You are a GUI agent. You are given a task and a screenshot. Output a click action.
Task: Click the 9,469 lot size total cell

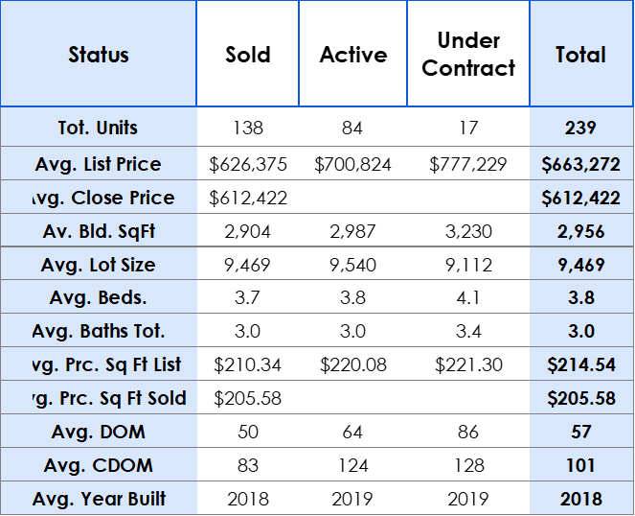click(580, 265)
